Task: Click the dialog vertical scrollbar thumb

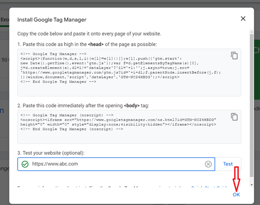Action: click(x=251, y=105)
